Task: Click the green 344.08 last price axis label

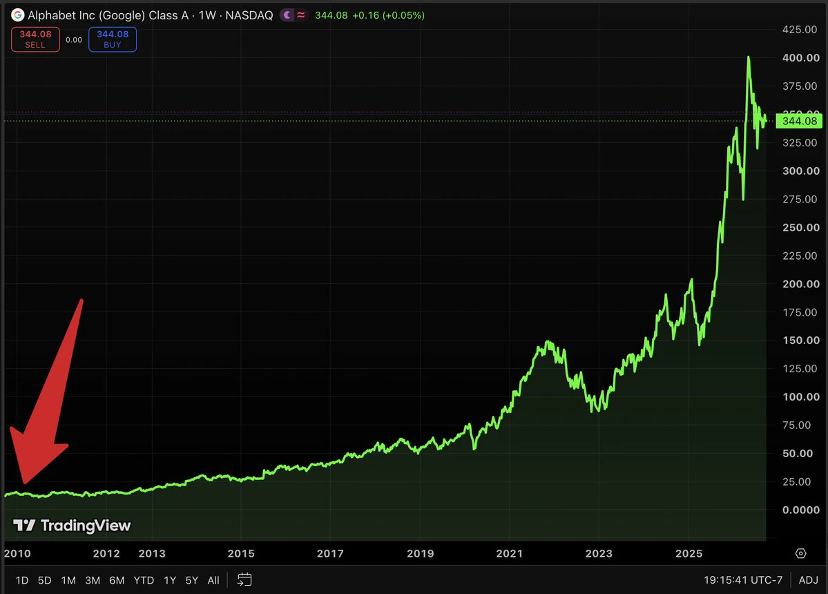Action: (800, 121)
